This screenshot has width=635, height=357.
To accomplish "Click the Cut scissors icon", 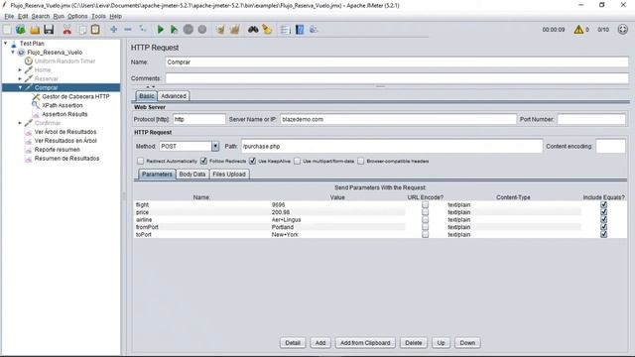I will [x=67, y=30].
